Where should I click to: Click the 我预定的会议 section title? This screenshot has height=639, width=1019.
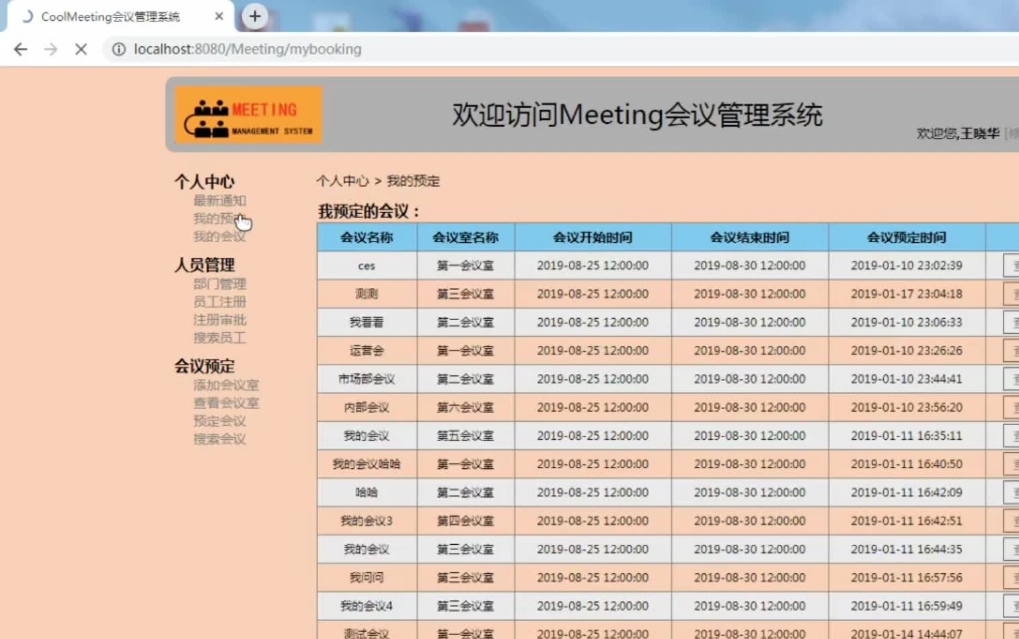coord(369,211)
